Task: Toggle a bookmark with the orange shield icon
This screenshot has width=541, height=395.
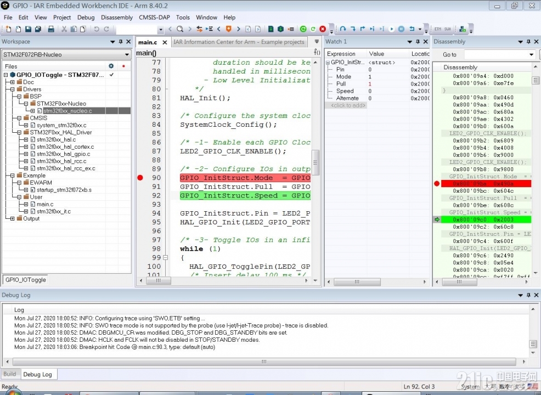Action: tap(228, 29)
